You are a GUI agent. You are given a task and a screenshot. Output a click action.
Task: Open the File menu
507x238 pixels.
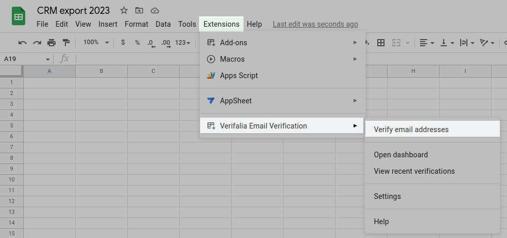[42, 24]
